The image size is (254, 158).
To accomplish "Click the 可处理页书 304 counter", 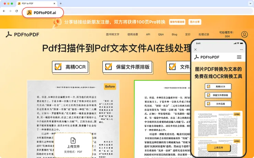I will point(227,34).
